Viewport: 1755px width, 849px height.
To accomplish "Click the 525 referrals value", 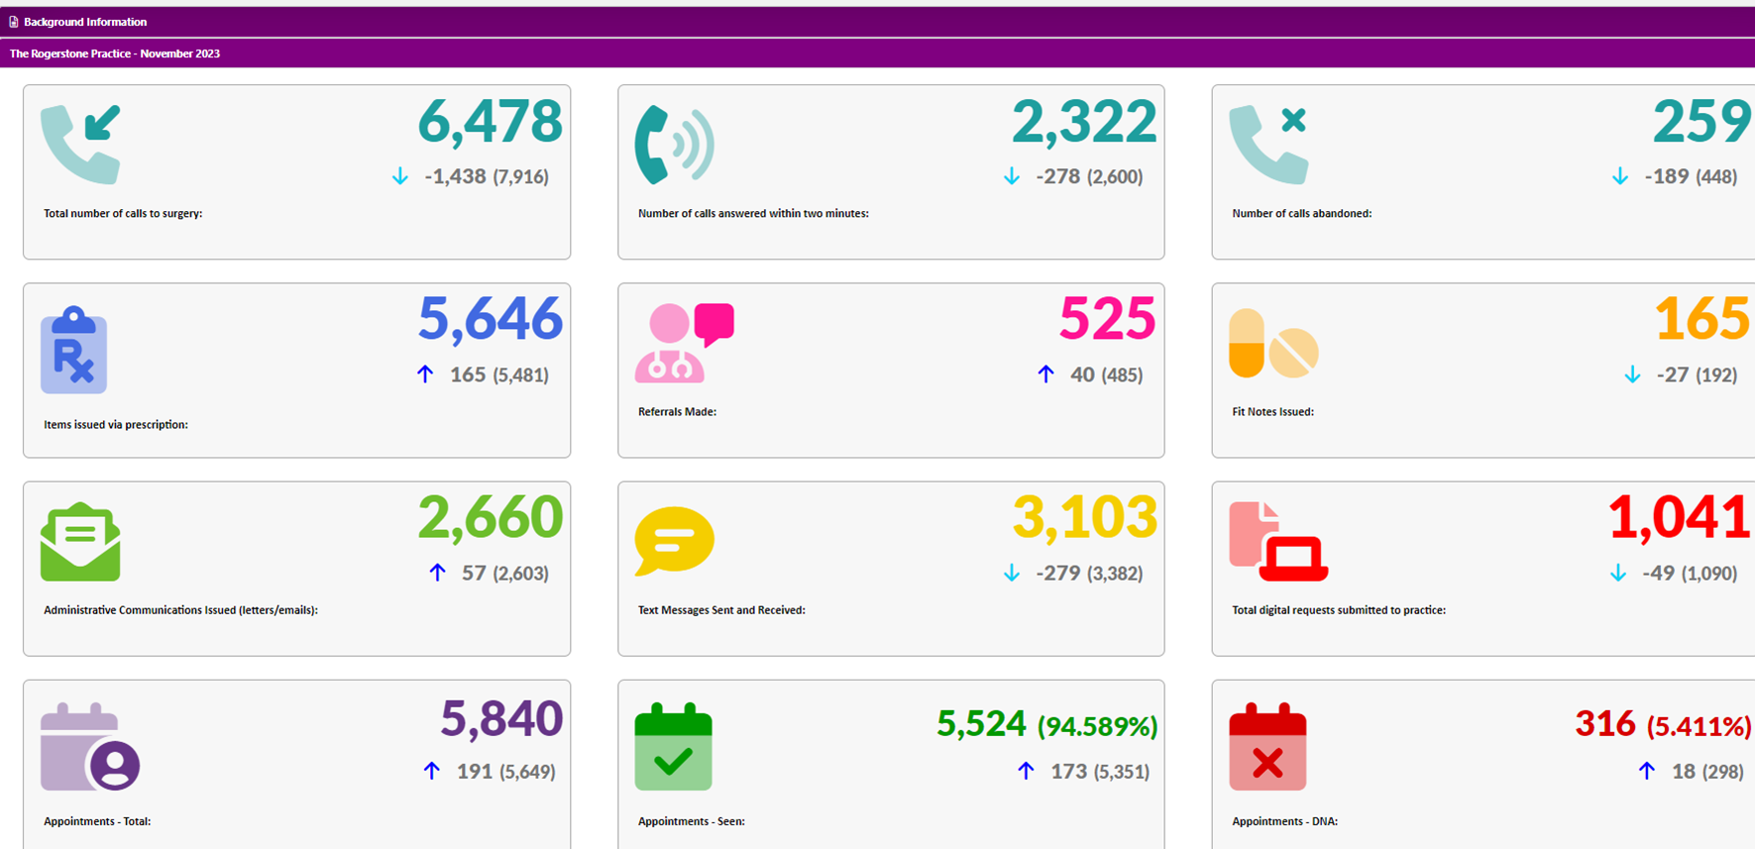I will [x=1107, y=319].
